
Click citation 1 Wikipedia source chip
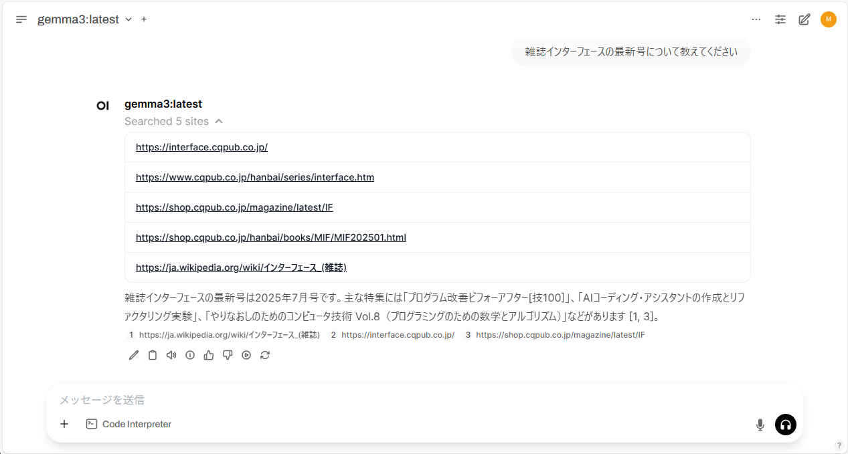(224, 335)
